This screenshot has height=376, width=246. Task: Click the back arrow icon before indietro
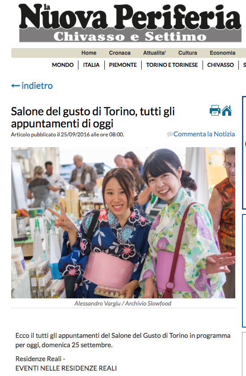[16, 86]
